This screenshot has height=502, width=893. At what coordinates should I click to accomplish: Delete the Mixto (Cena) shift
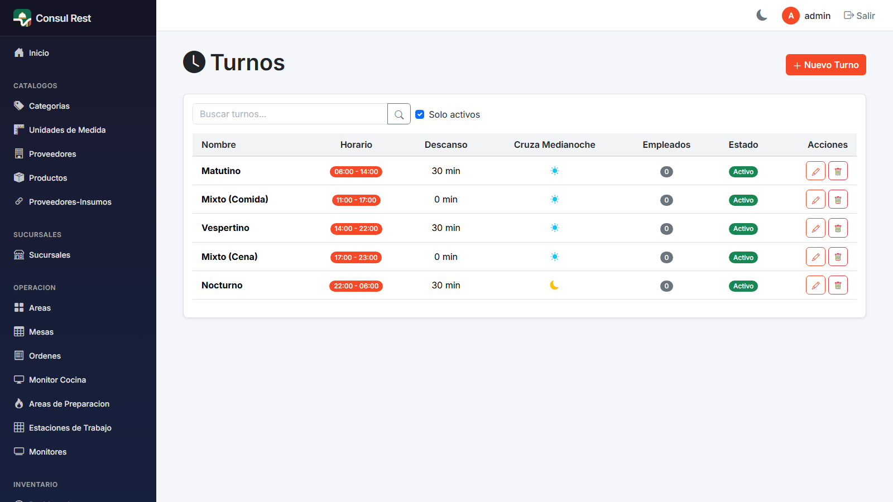click(838, 257)
